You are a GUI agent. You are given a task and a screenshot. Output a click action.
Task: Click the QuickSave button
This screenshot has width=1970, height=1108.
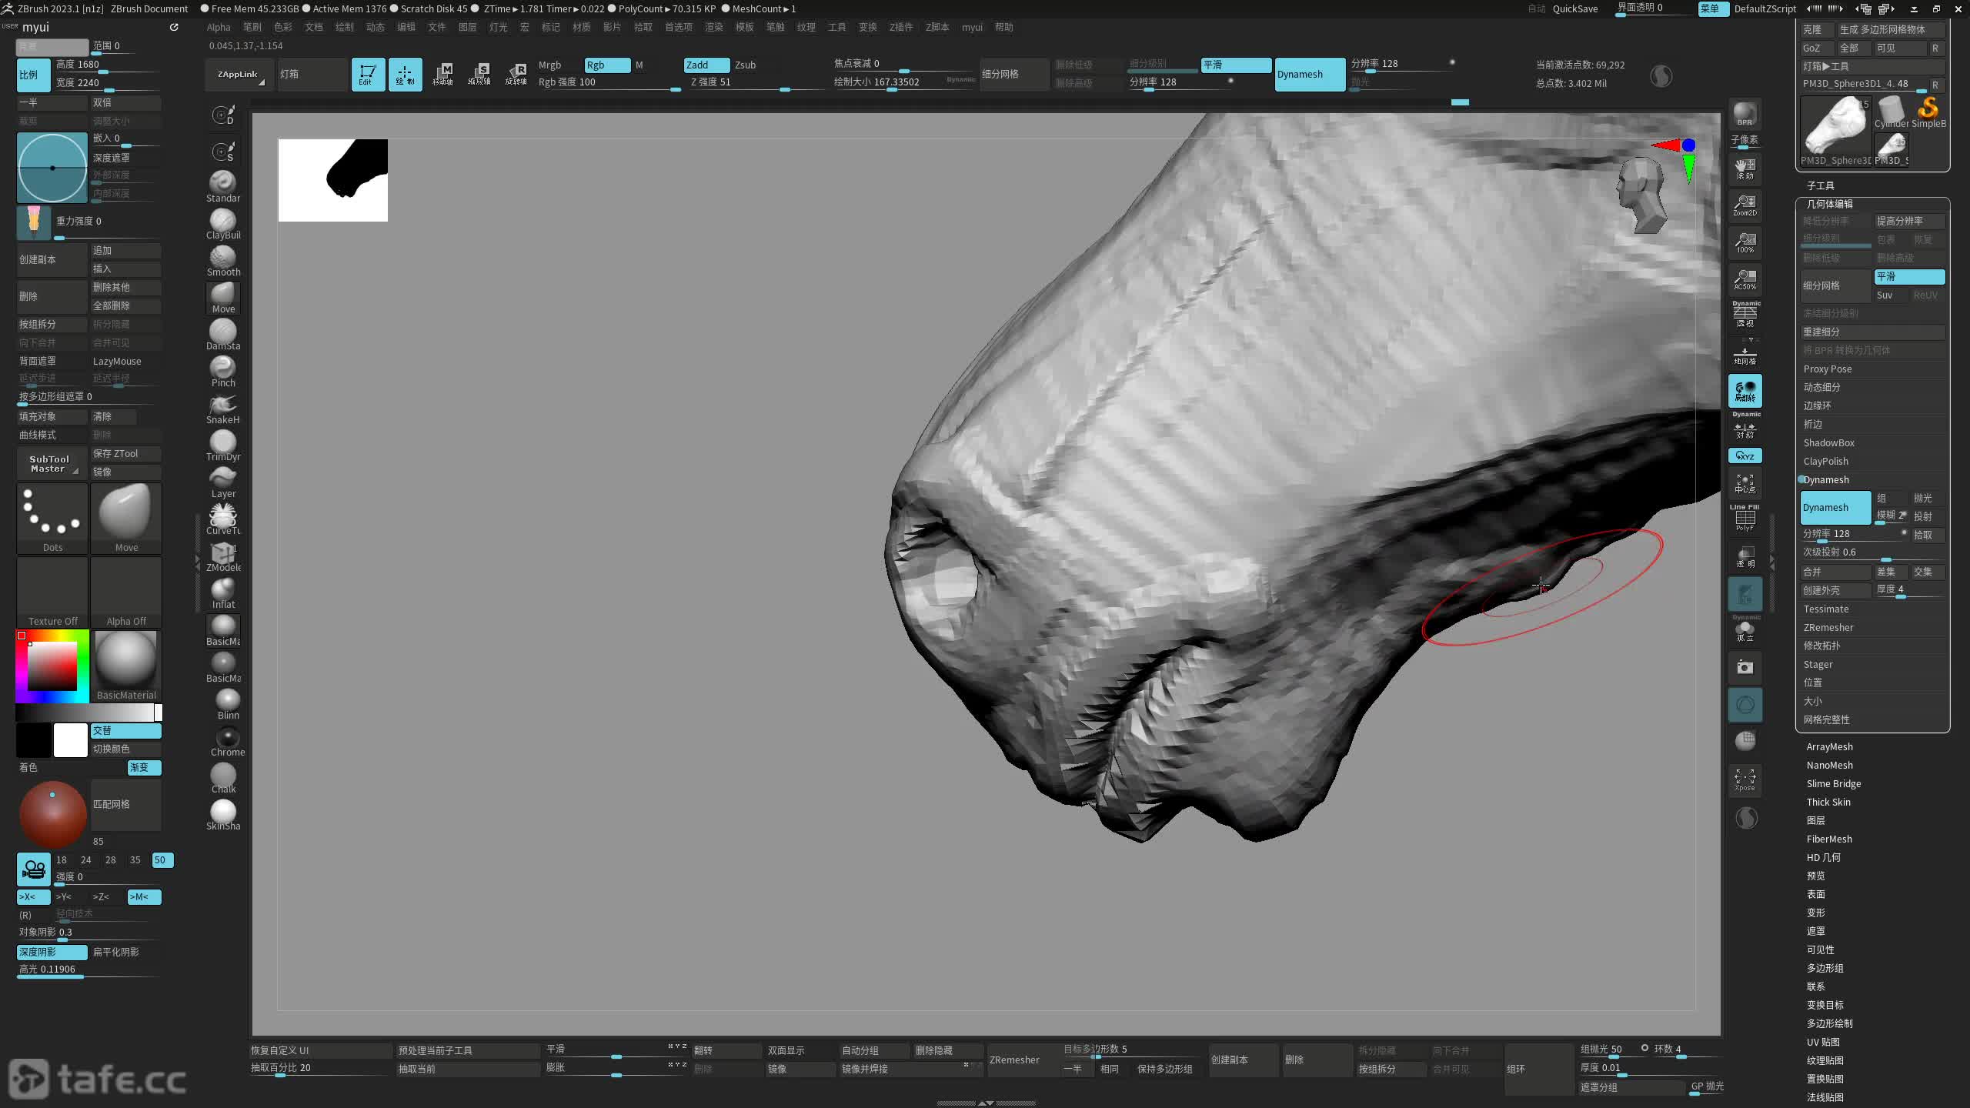(x=1574, y=9)
